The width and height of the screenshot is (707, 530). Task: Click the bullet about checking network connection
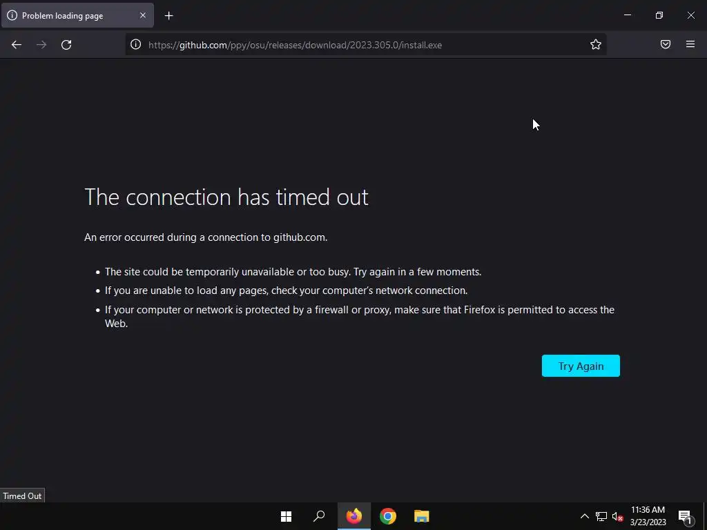pyautogui.click(x=286, y=291)
